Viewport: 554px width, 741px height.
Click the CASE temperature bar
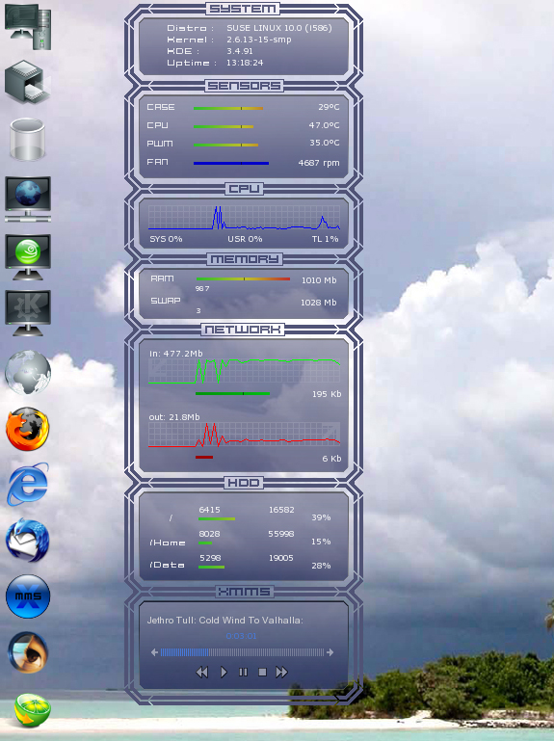[x=227, y=108]
